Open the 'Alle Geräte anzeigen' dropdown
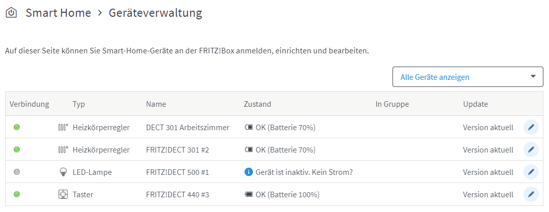Image resolution: width=549 pixels, height=212 pixels. tap(467, 77)
